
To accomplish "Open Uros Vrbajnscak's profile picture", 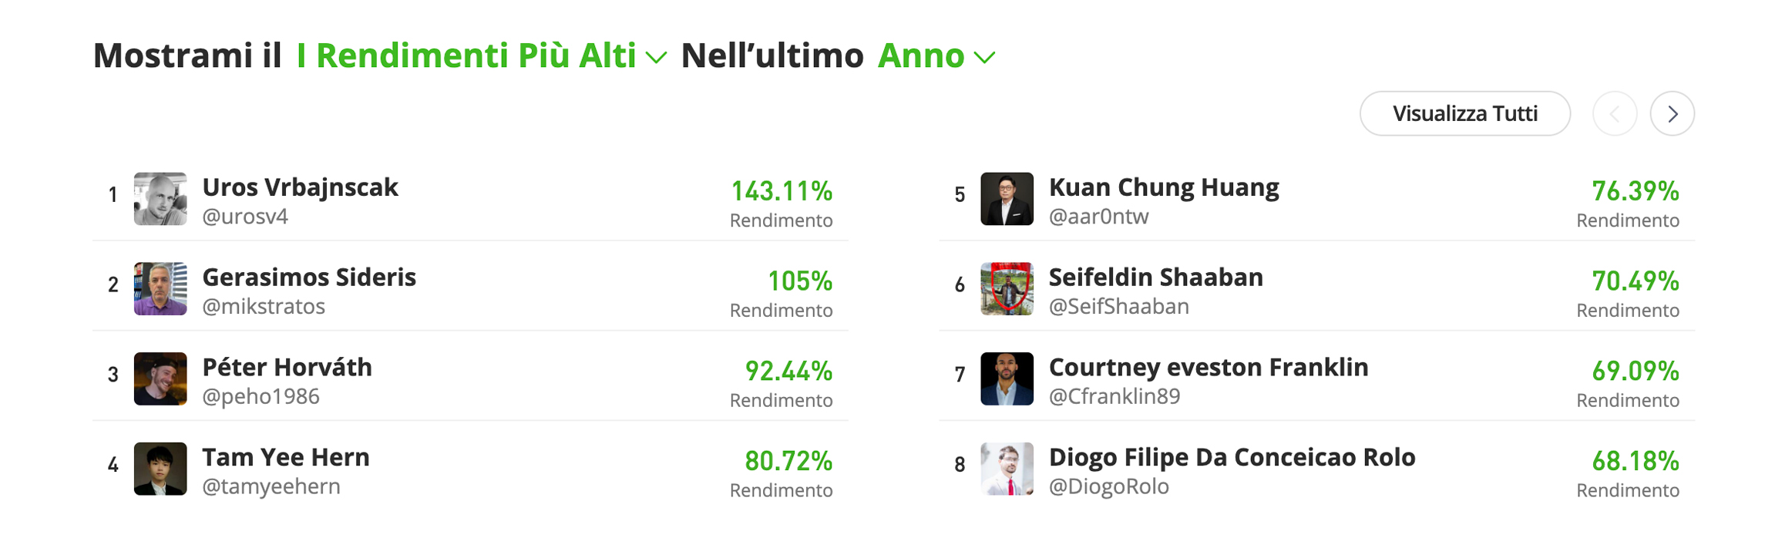I will 160,199.
